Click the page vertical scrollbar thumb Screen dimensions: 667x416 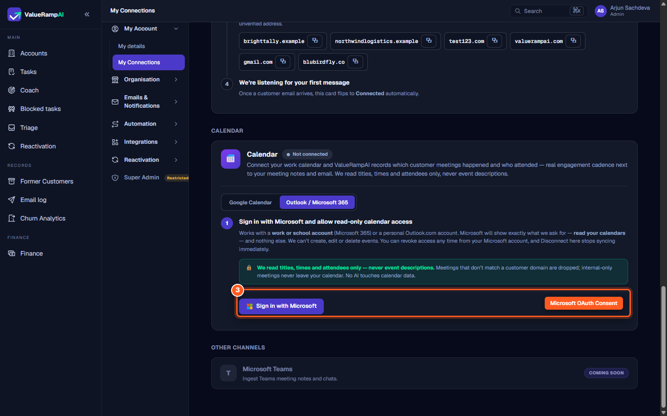pyautogui.click(x=663, y=347)
